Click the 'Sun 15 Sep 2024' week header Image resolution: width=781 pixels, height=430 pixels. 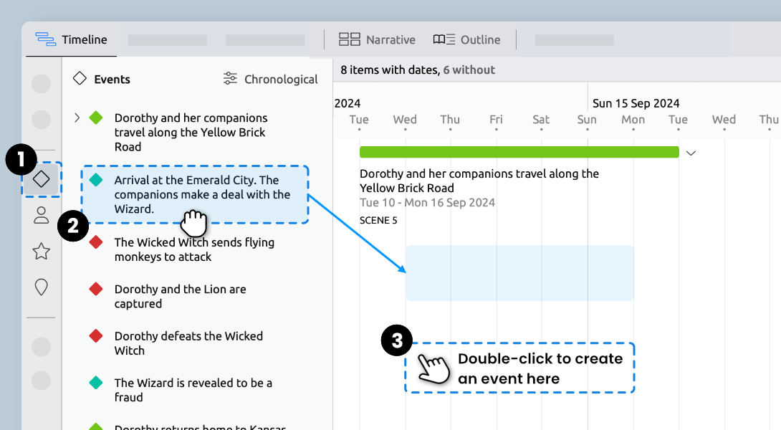[x=636, y=103]
